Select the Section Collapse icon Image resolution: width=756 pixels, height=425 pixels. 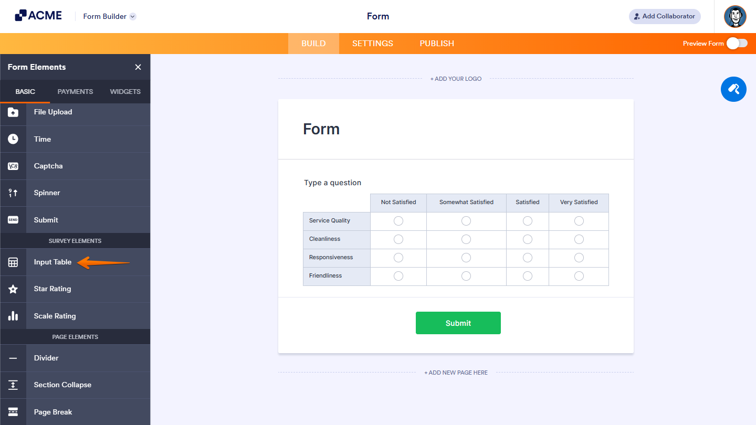[x=13, y=385]
